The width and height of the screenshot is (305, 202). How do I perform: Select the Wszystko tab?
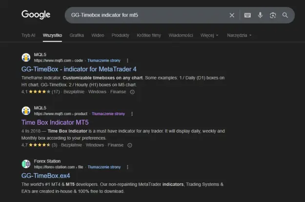[x=52, y=35]
